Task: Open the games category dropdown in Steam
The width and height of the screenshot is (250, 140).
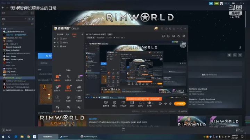Action: pyautogui.click(x=14, y=19)
